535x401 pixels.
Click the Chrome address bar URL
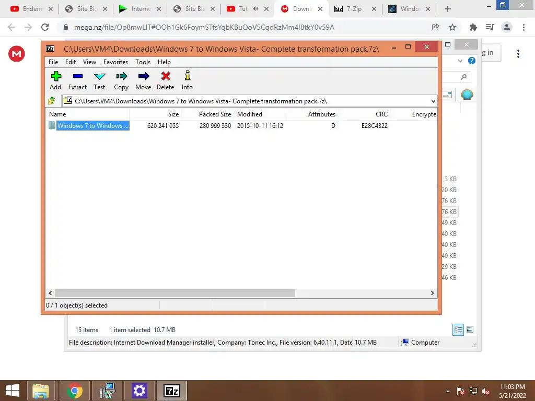pos(204,27)
